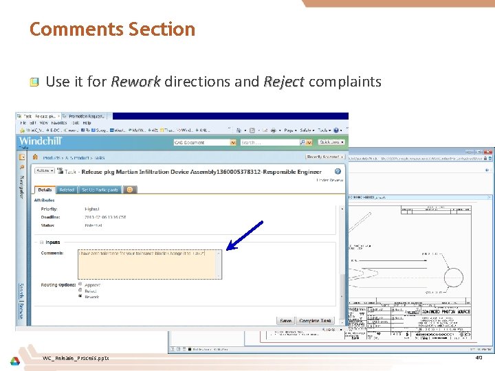Open the Recently Accessed dropdown
The image size is (495, 371).
click(x=325, y=157)
